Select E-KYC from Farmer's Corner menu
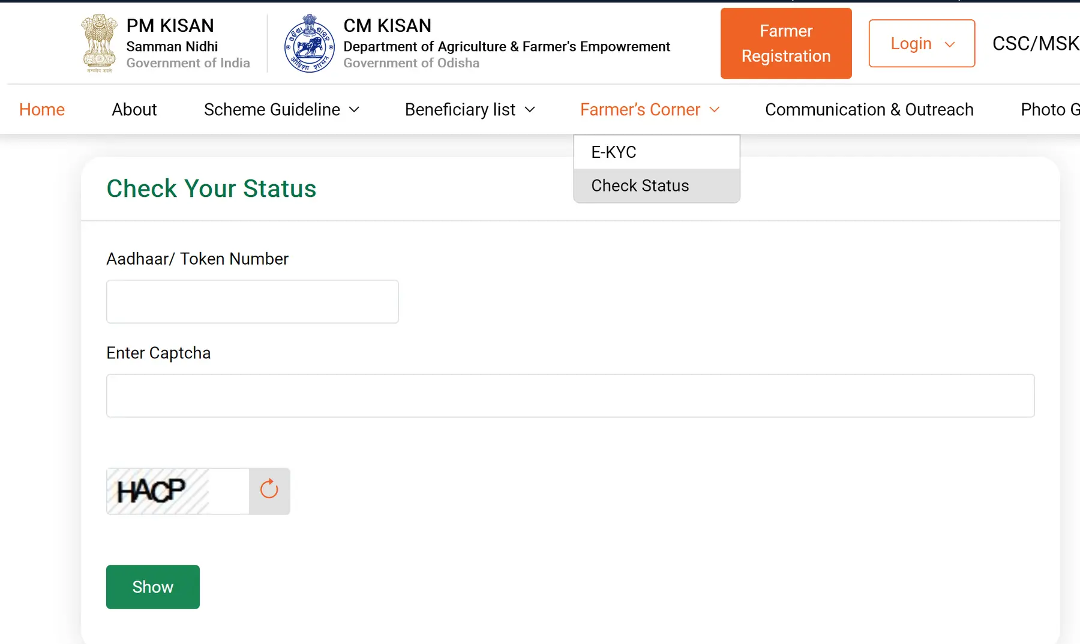The width and height of the screenshot is (1080, 644). click(613, 152)
